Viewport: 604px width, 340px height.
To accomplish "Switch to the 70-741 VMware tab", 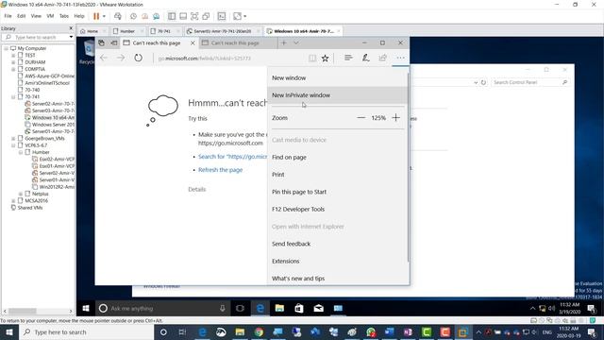I will tap(164, 31).
